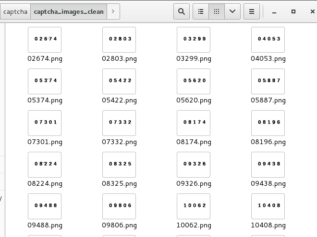This screenshot has height=237, width=317.
Task: Select thumbnail of 02674.png
Action: pyautogui.click(x=45, y=40)
